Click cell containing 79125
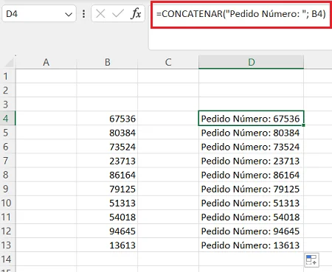This screenshot has height=272, width=332. [x=107, y=189]
